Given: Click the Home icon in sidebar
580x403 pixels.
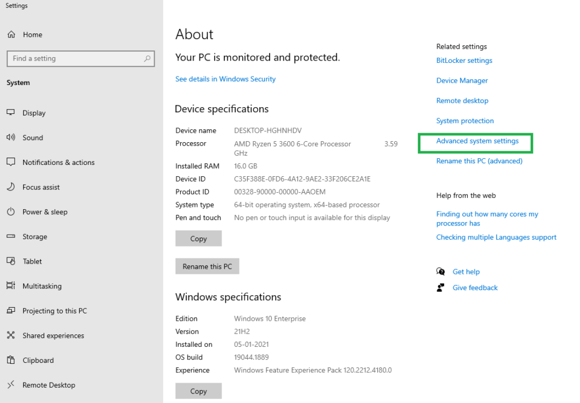Looking at the screenshot, I should pos(11,35).
